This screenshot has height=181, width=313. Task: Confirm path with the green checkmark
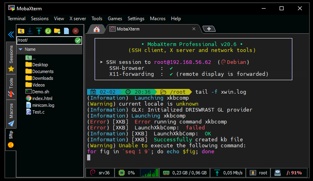[x=79, y=40]
